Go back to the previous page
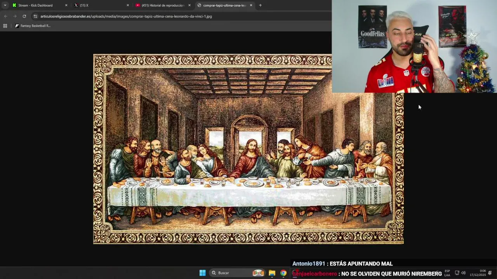This screenshot has height=279, width=497. (5, 16)
